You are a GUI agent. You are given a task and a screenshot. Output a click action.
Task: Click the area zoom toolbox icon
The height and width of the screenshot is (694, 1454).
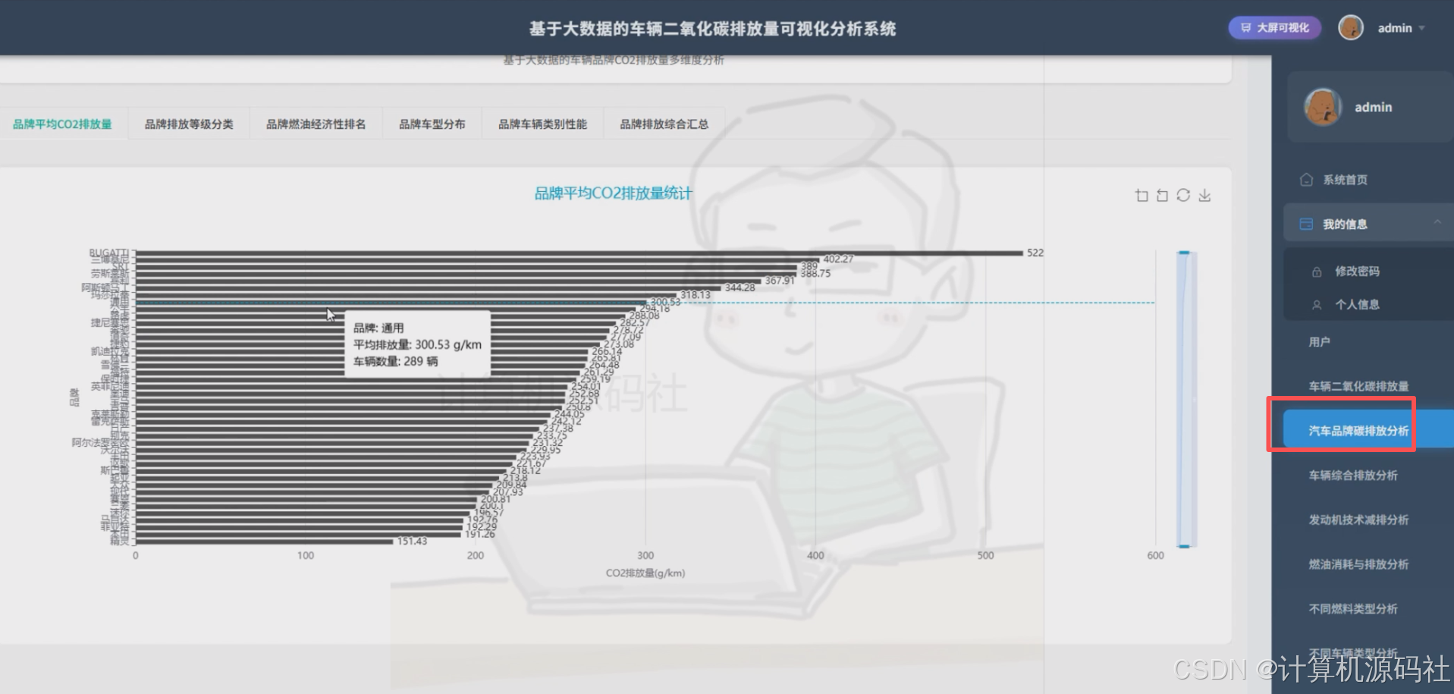(1142, 196)
